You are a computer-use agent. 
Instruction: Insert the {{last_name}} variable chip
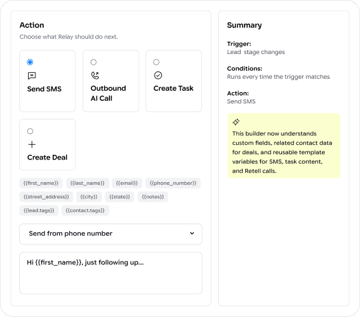(87, 184)
